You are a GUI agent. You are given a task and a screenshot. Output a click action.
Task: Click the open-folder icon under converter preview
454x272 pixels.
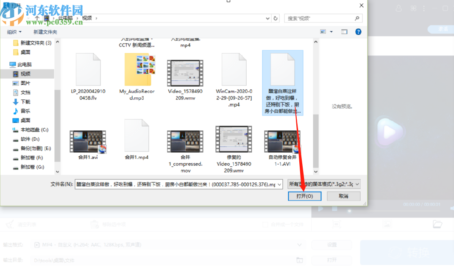pyautogui.click(x=437, y=224)
